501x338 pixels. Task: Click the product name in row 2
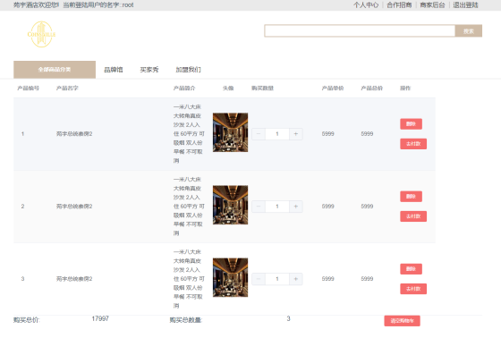[74, 207]
